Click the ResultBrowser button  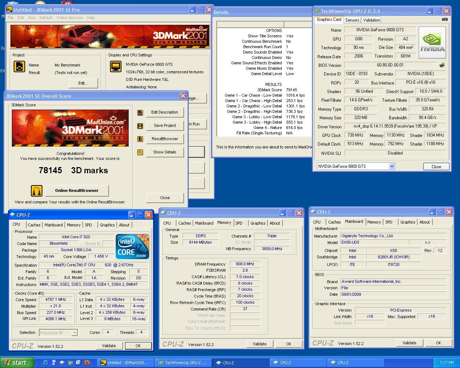[x=165, y=139]
